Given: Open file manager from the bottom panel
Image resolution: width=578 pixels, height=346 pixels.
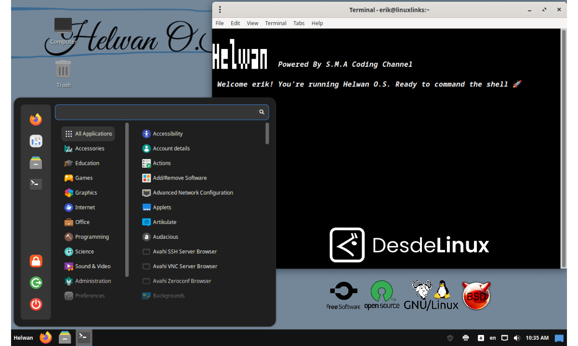Looking at the screenshot, I should click(65, 337).
